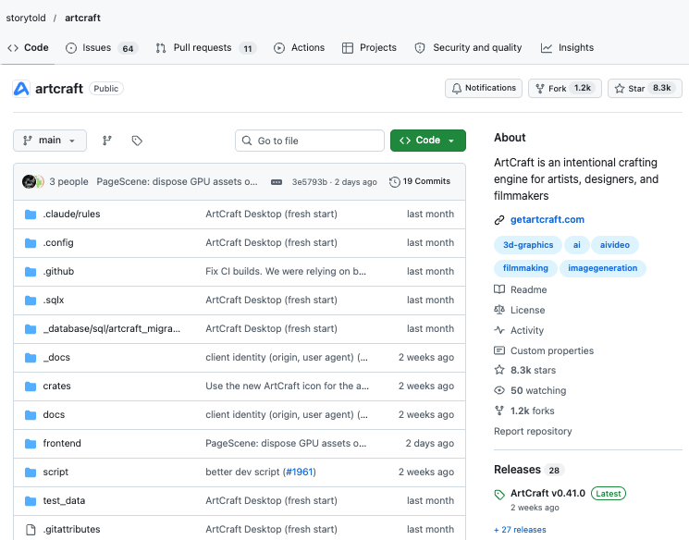Open Security and quality tab
This screenshot has width=689, height=540.
(468, 48)
